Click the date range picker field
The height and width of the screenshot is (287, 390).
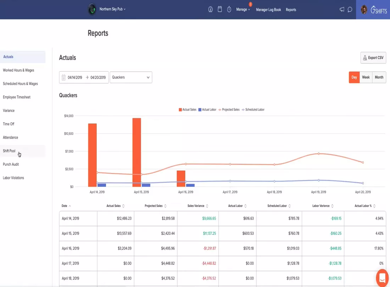point(84,77)
